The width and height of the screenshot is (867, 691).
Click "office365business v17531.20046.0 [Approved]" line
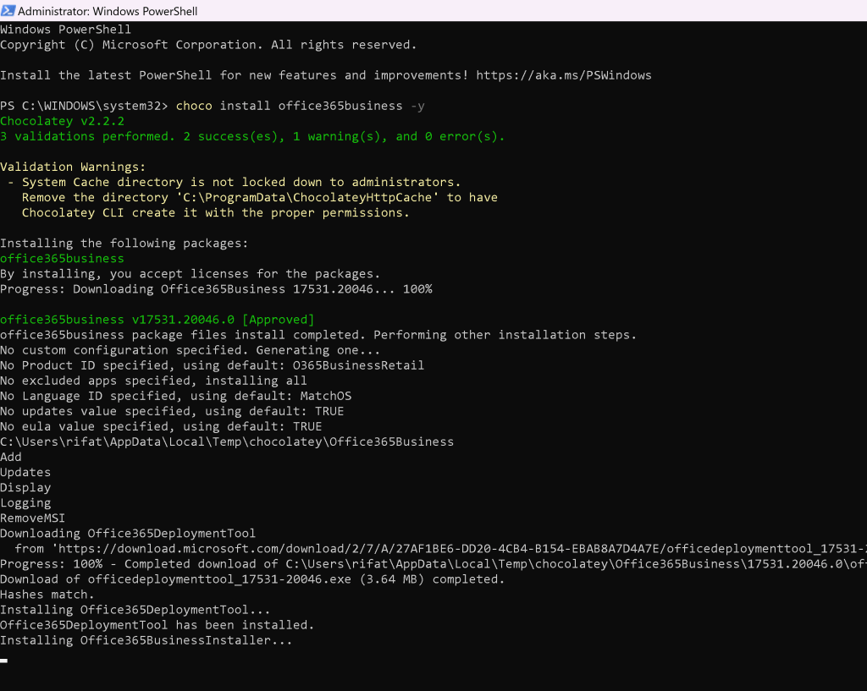point(157,319)
